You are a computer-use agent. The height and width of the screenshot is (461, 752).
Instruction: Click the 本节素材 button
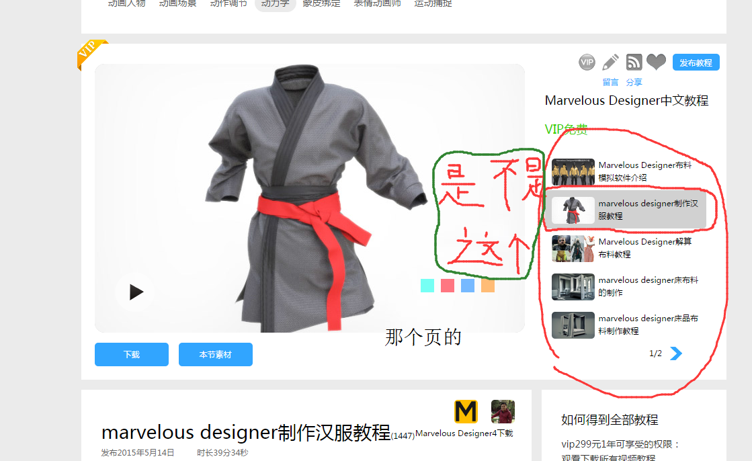click(x=215, y=355)
